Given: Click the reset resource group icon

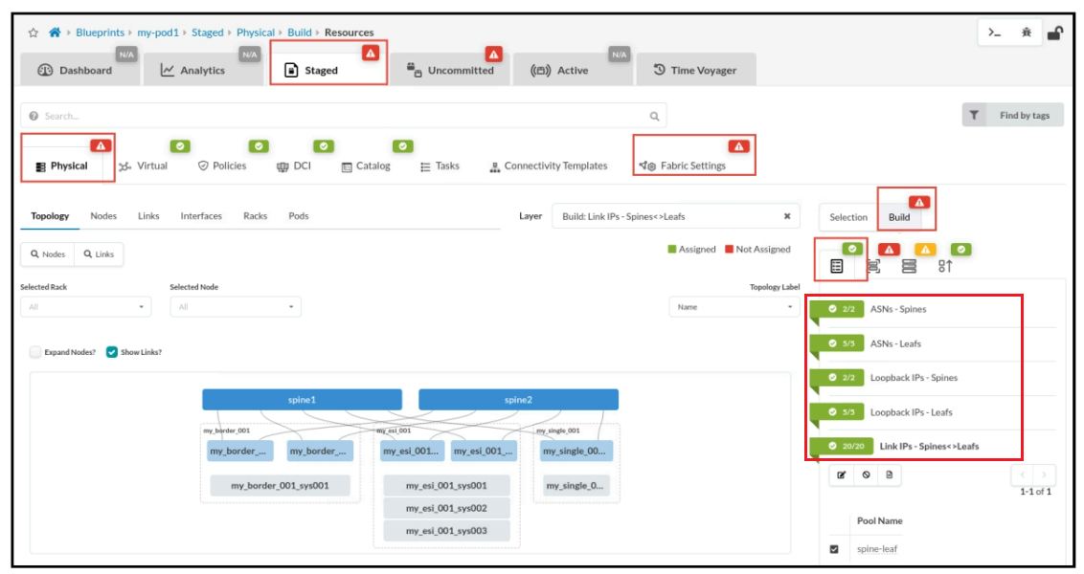Looking at the screenshot, I should coord(866,475).
